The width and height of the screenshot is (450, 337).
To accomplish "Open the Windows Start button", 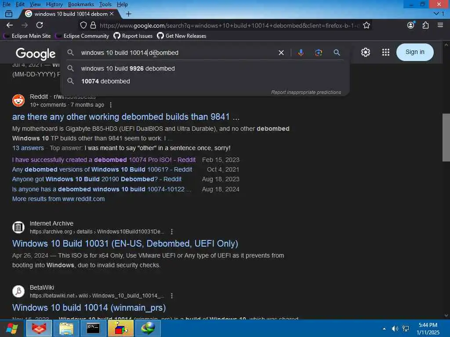I will click(12, 328).
